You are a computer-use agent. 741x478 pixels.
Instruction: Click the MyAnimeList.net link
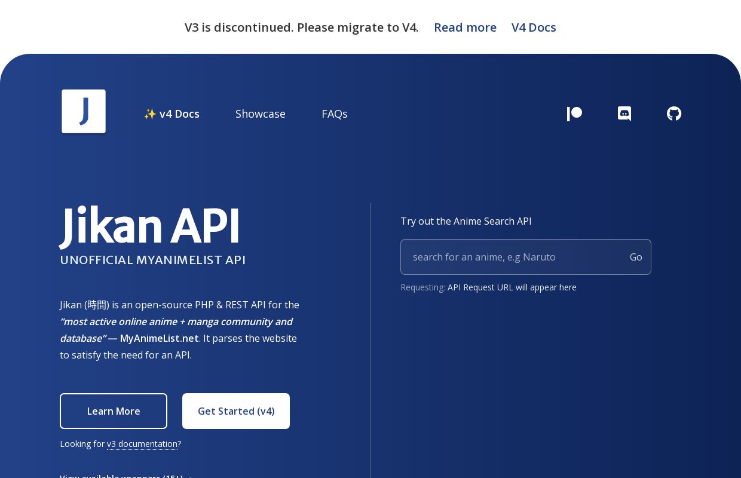point(159,338)
